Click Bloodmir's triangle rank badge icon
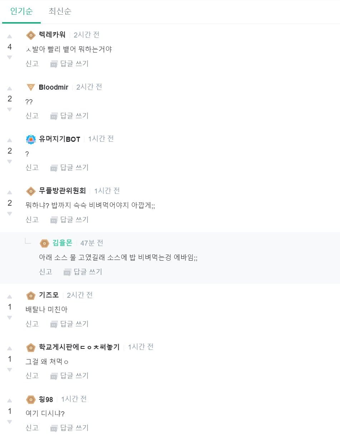340x437 pixels. click(x=31, y=87)
